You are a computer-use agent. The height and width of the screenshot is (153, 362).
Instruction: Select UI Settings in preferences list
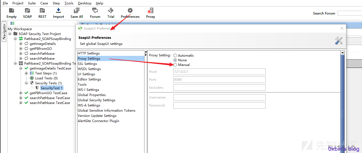coord(111,74)
